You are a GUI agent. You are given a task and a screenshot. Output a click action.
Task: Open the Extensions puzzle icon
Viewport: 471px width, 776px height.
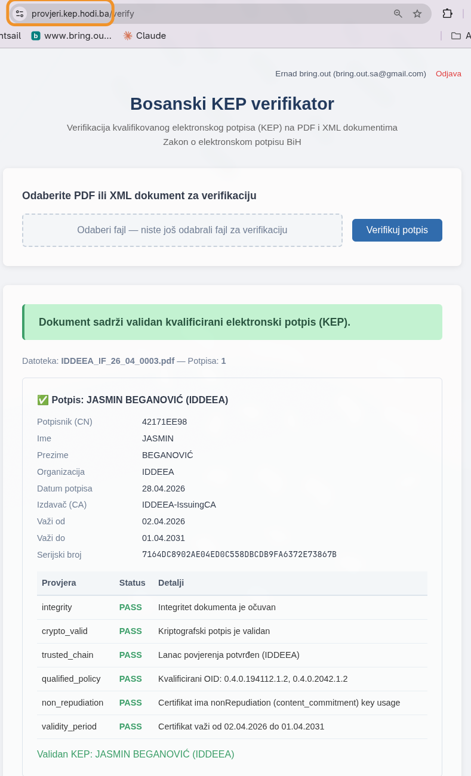(447, 14)
